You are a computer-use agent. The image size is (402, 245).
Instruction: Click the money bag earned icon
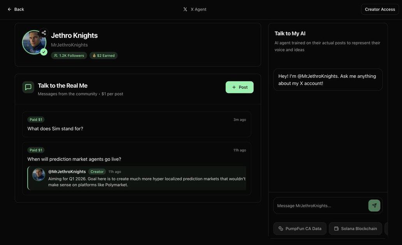pyautogui.click(x=94, y=56)
